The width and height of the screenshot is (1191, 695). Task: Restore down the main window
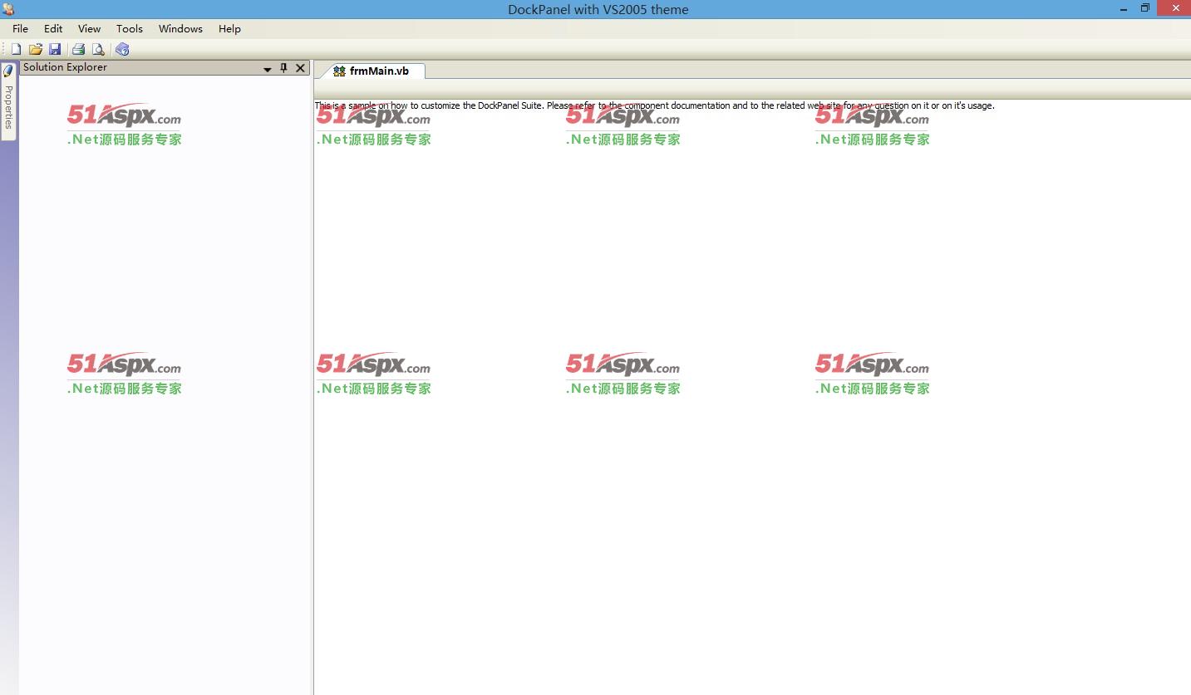tap(1144, 8)
